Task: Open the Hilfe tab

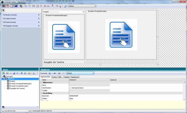Action: pos(60,77)
